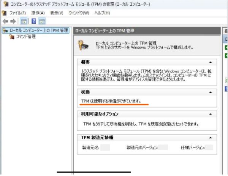
Task: Click the Forward arrow toolbar icon
Action: tap(13, 21)
